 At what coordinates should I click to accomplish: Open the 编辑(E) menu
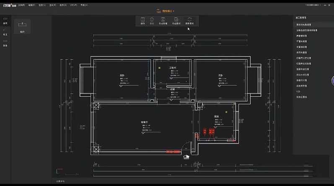(32, 5)
